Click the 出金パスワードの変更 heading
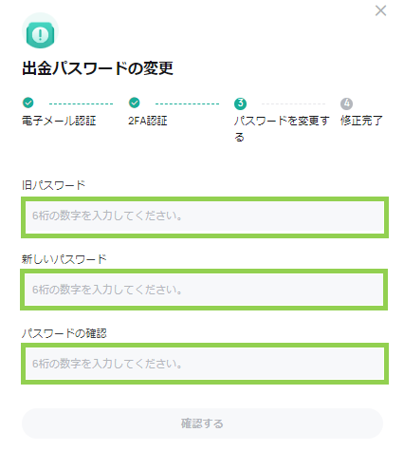The width and height of the screenshot is (404, 451). point(98,67)
